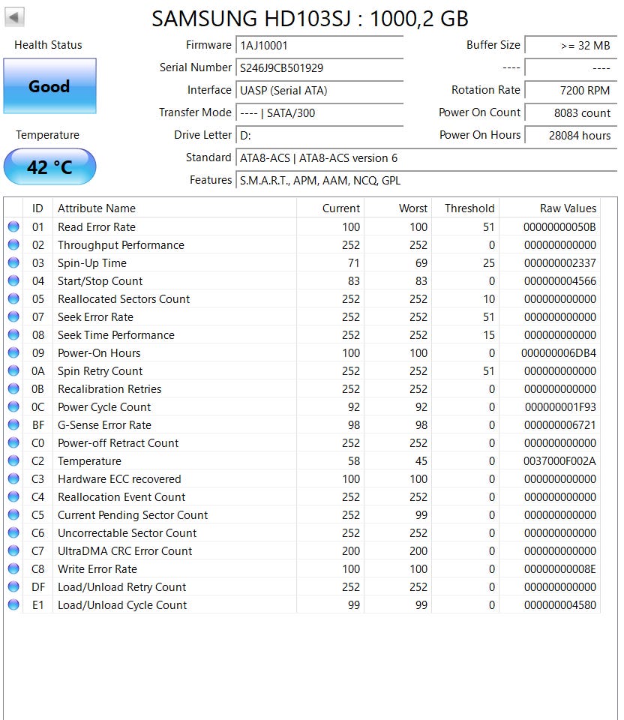
Task: Click the Raw Values column header
Action: (x=550, y=208)
